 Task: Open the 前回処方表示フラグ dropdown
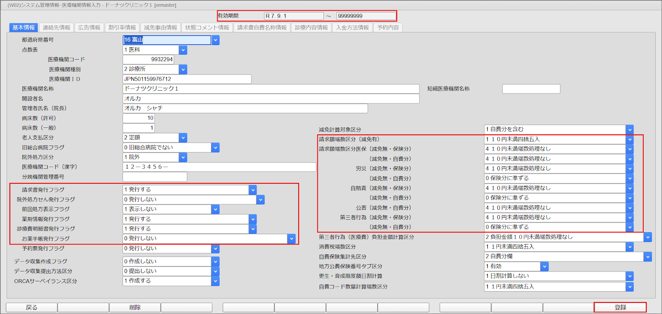click(216, 209)
